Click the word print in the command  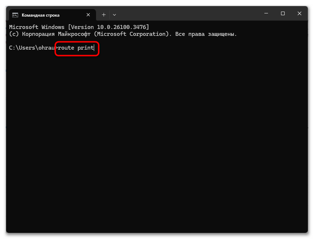click(x=85, y=48)
